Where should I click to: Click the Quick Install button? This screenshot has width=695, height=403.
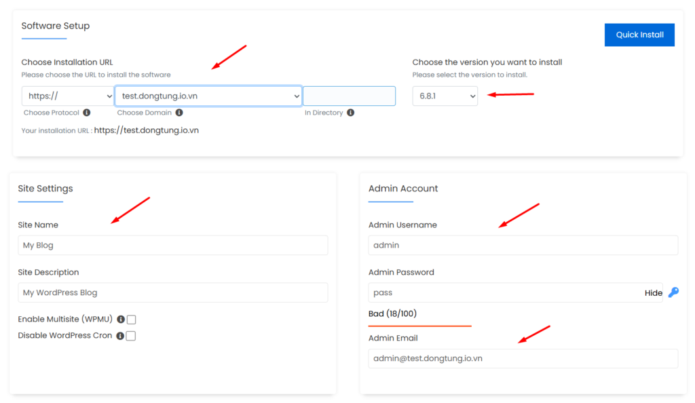[x=639, y=35]
